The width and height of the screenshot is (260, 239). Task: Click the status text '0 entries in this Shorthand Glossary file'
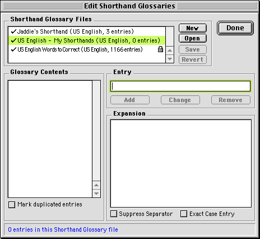pyautogui.click(x=63, y=229)
